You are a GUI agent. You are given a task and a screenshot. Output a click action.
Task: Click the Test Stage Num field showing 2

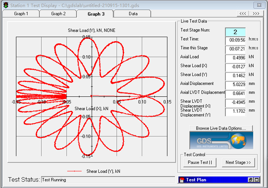tap(235, 32)
